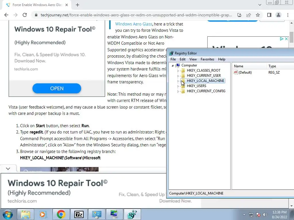294x220 pixels.
Task: Open the Edit menu in Registry Editor
Action: click(x=182, y=59)
